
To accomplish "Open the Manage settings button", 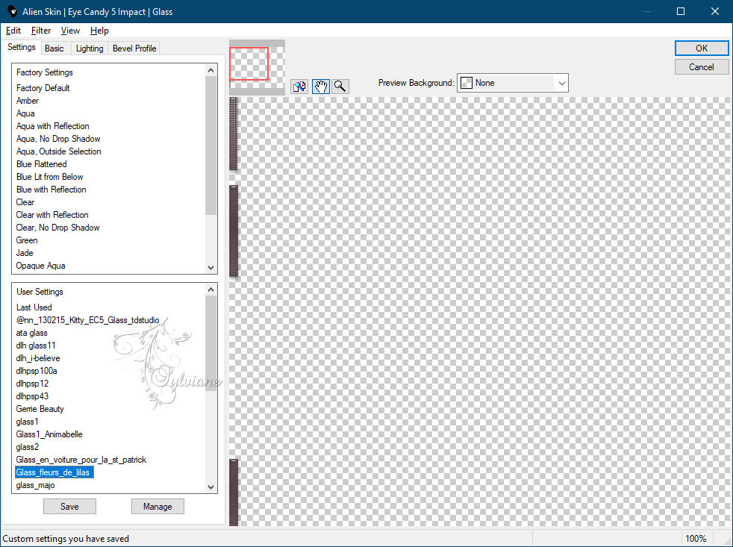I will coord(157,506).
